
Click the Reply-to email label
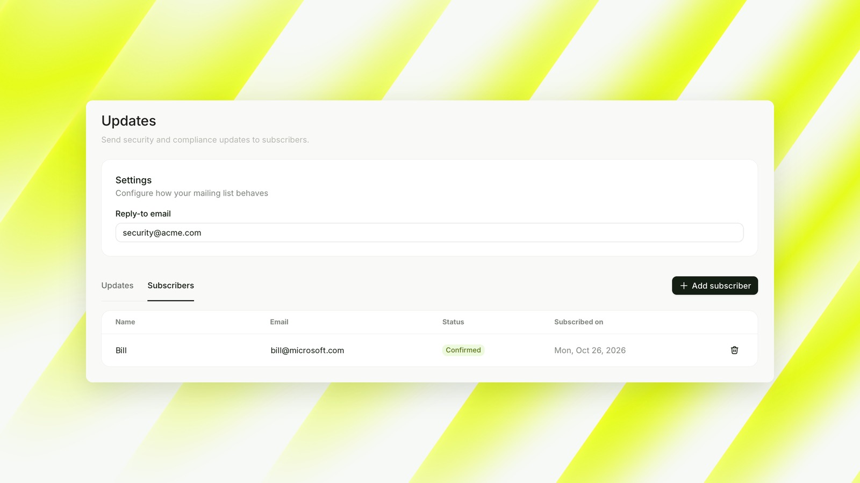[x=143, y=214]
